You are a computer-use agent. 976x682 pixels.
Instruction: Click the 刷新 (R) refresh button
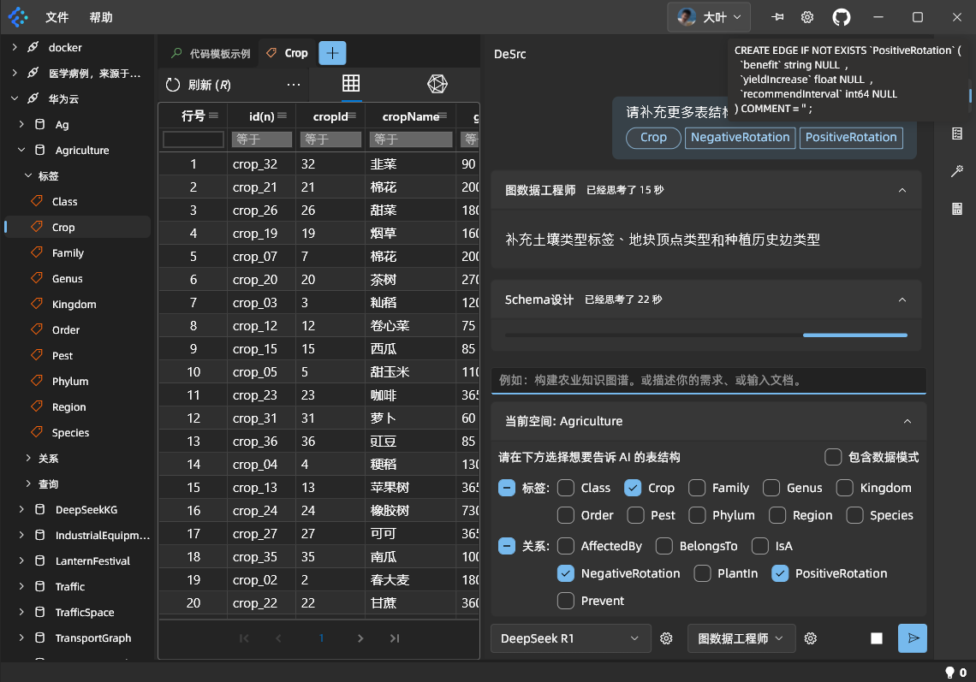(199, 85)
